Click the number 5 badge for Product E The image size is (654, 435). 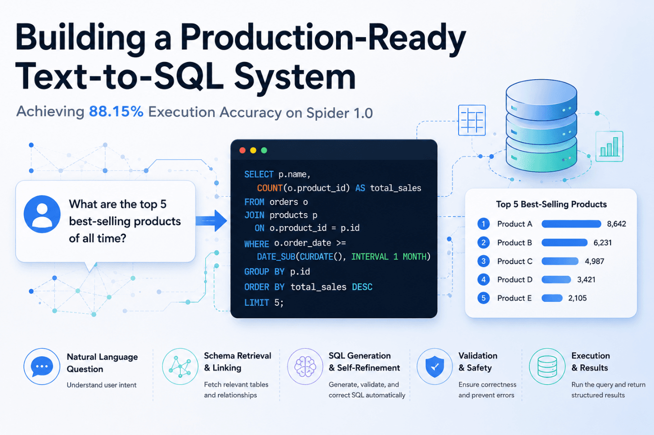tap(483, 298)
